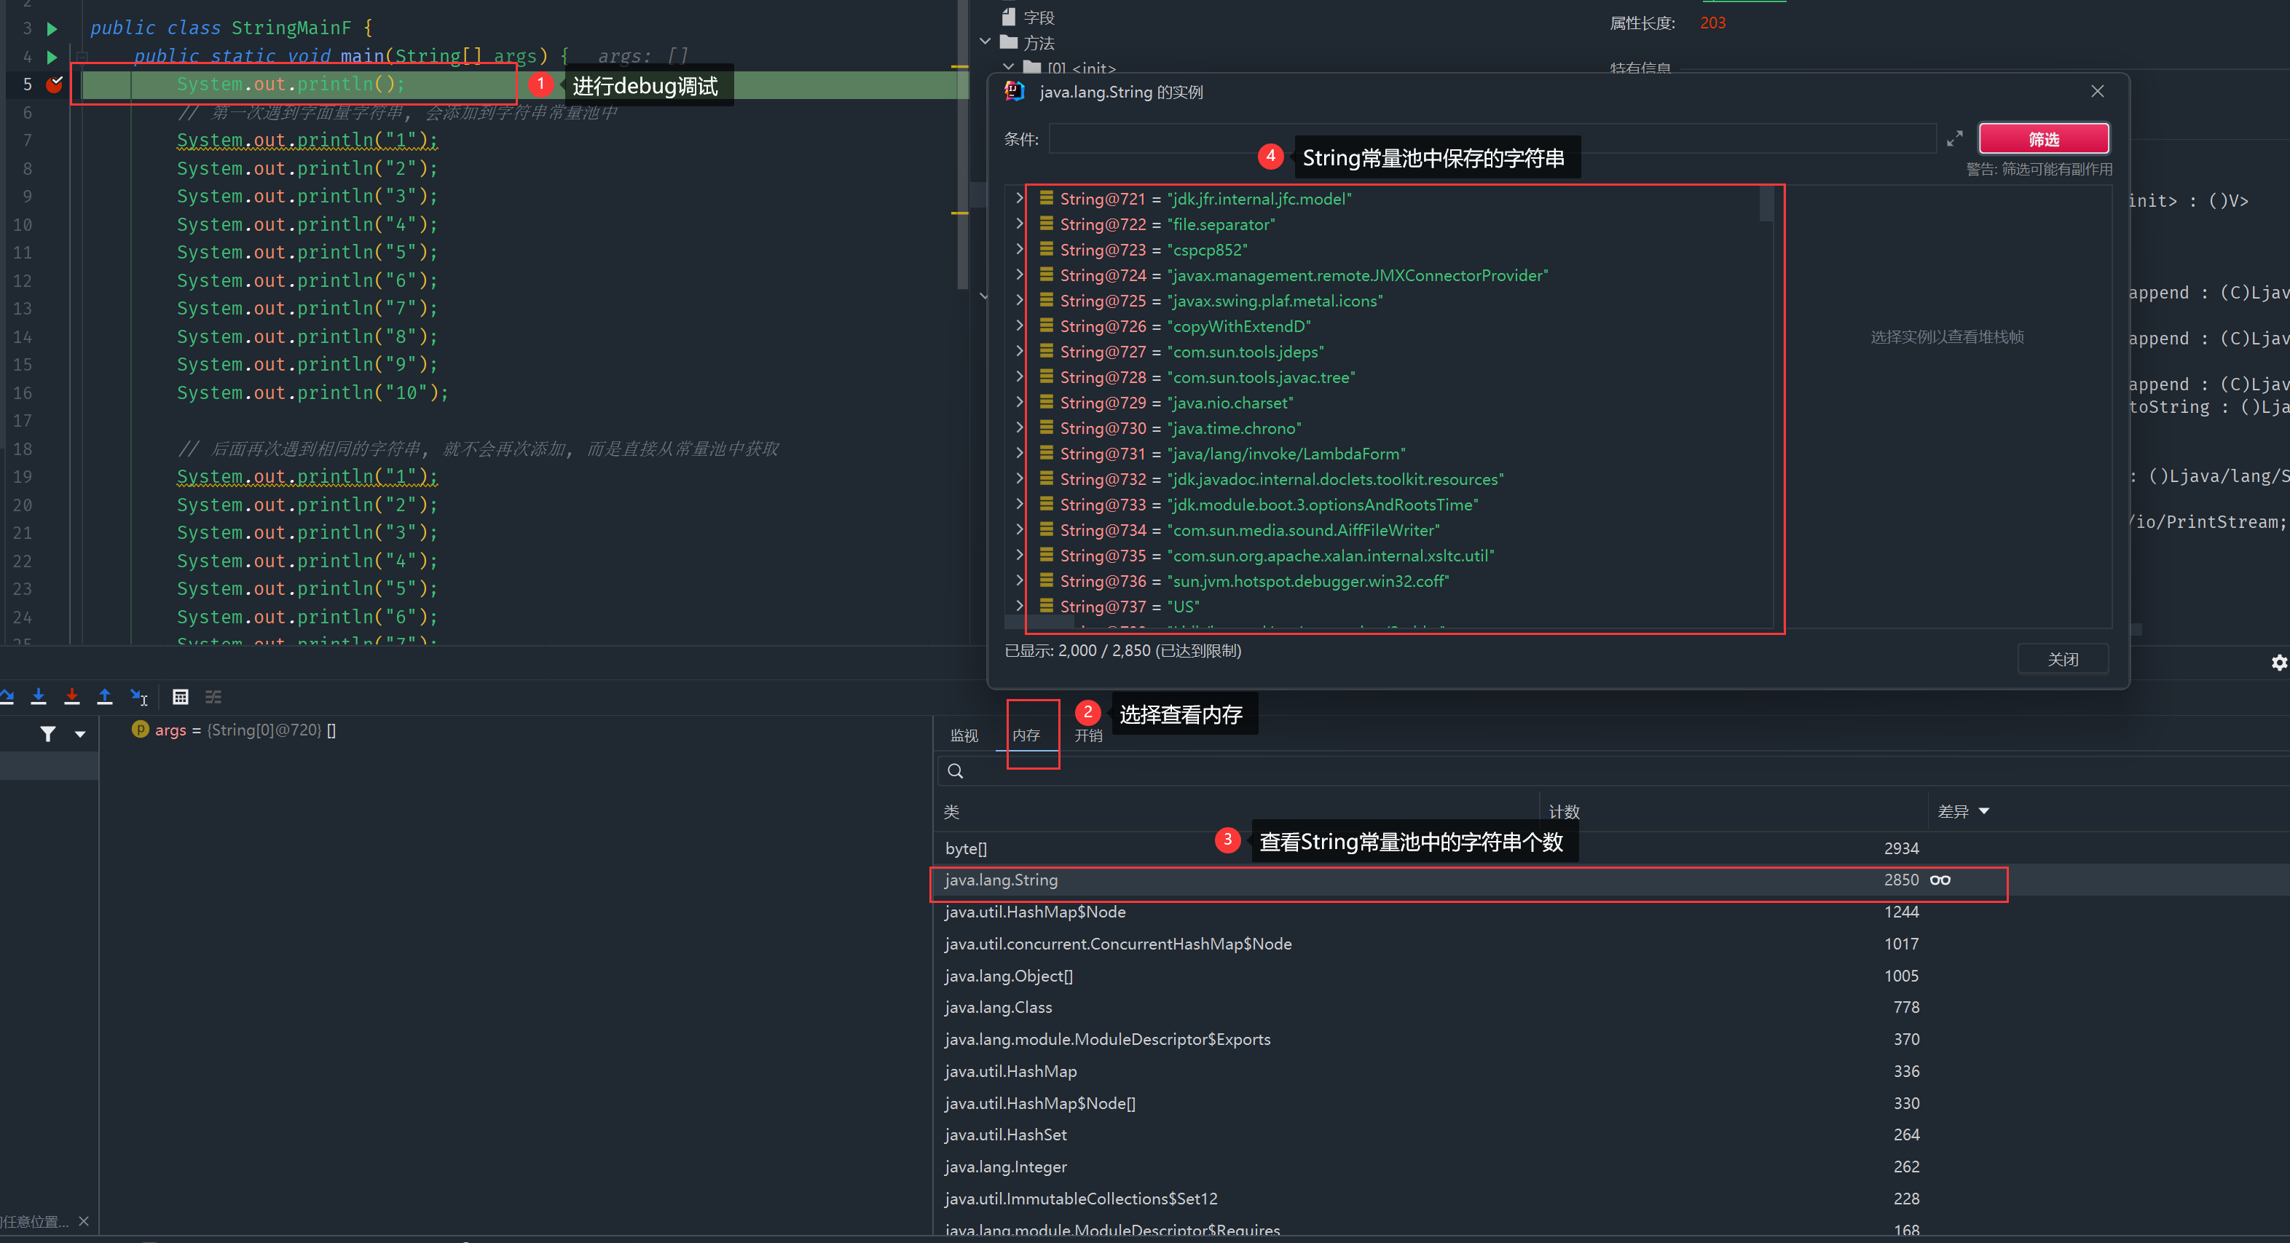The height and width of the screenshot is (1243, 2290).
Task: Switch to the 监视 tab
Action: pyautogui.click(x=964, y=735)
